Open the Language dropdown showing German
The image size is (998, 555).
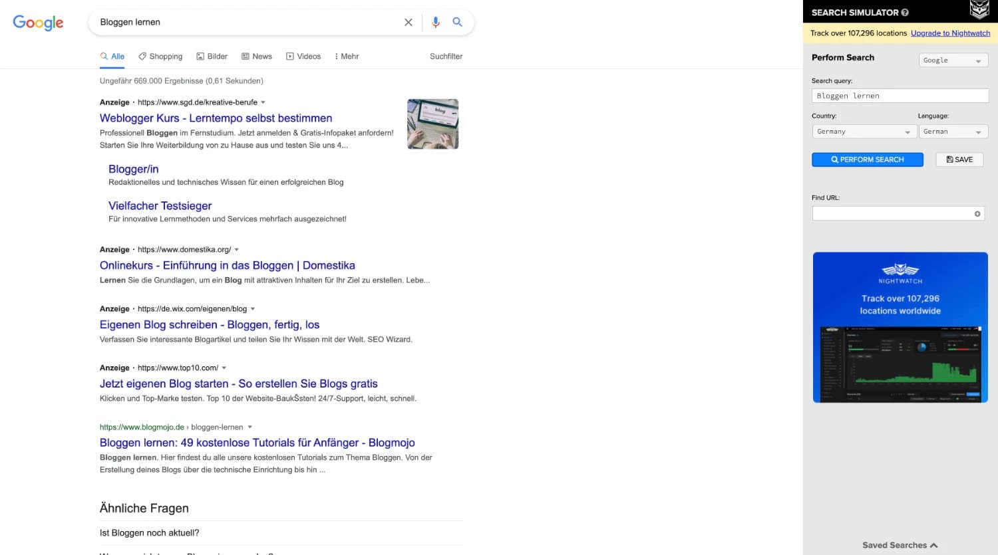[x=953, y=131]
